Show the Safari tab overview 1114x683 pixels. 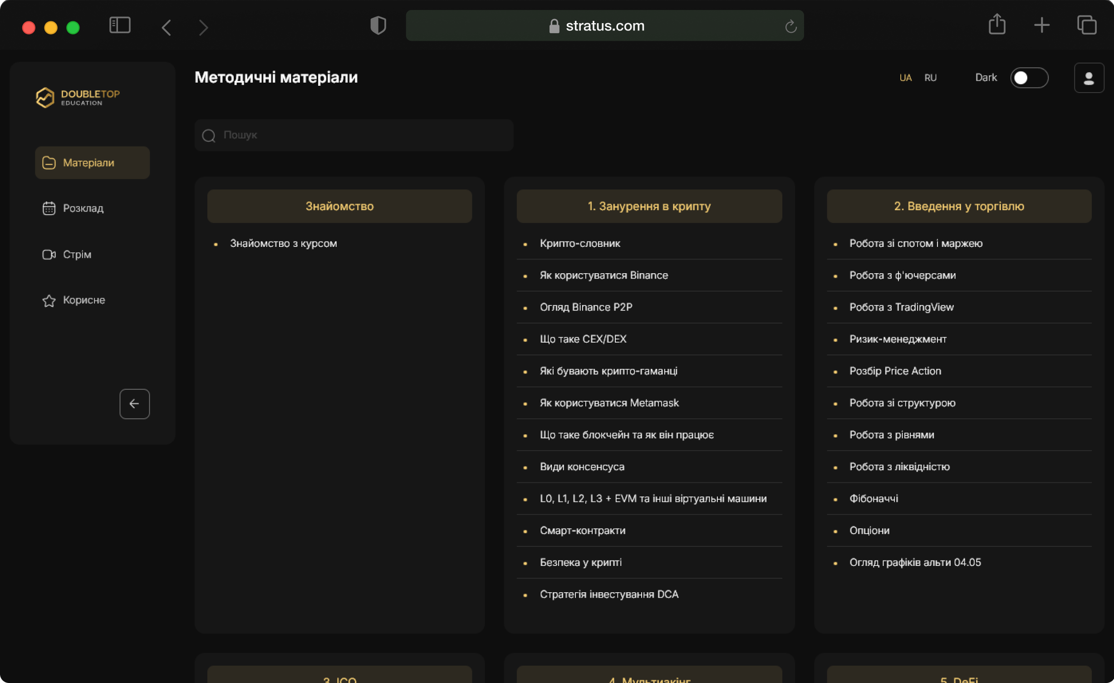[1086, 25]
